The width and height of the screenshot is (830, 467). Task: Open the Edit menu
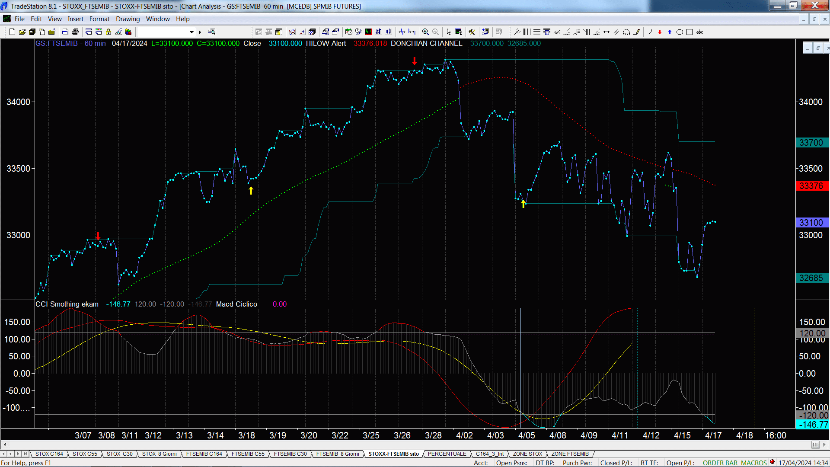point(36,19)
